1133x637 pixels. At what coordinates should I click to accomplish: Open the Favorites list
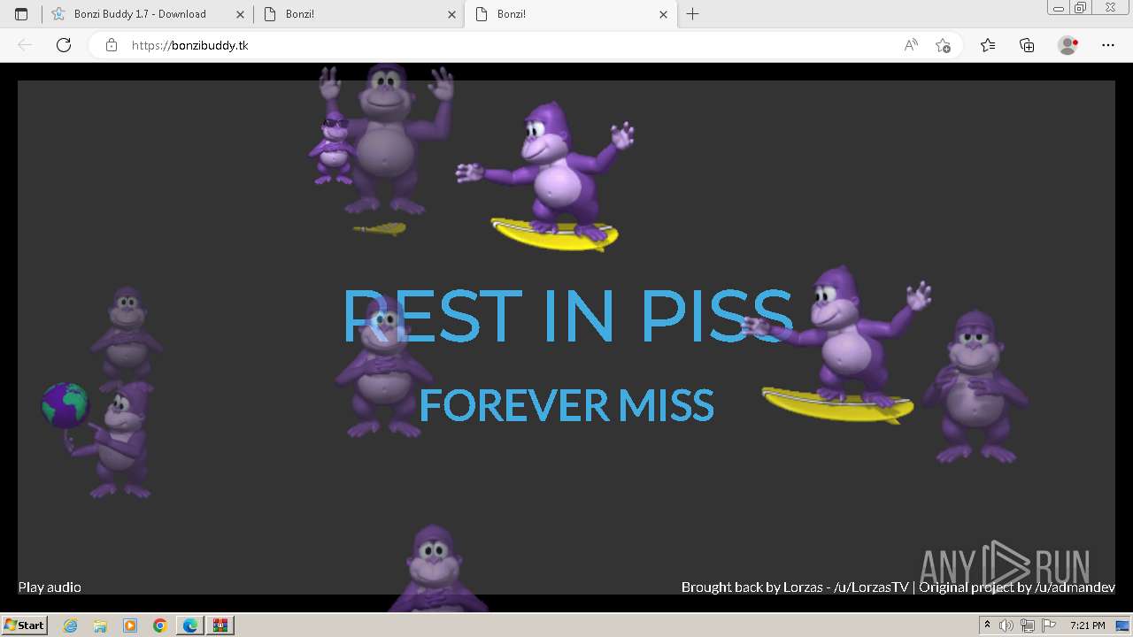click(x=988, y=45)
